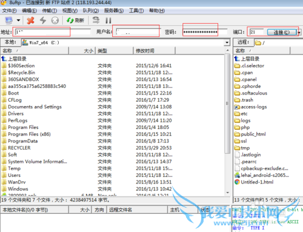Open the site manager dropdown arrow
This screenshot has height=232, width=303.
(18, 20)
